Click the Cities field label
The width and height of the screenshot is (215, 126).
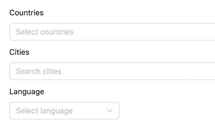click(19, 52)
